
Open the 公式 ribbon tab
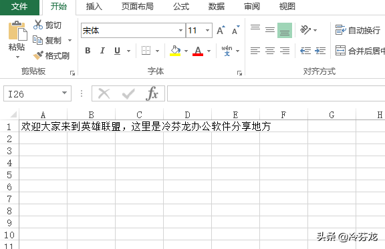click(x=181, y=7)
